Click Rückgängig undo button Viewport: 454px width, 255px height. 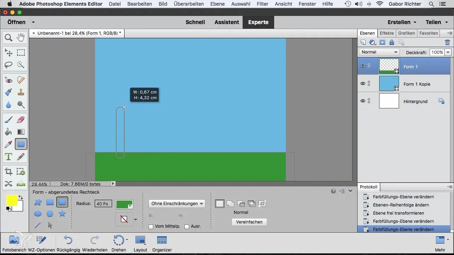tap(68, 243)
